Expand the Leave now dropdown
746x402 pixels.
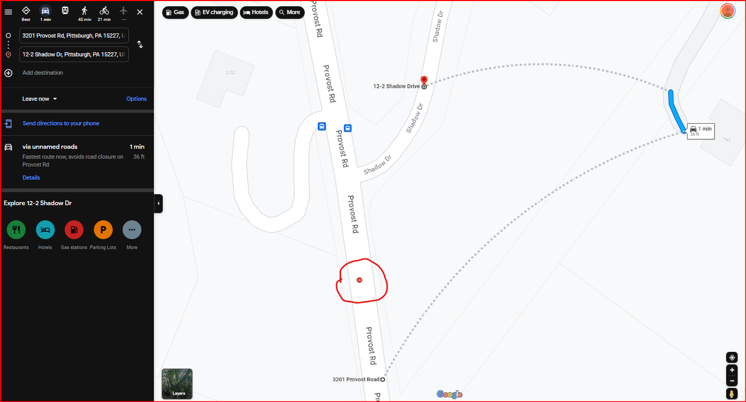40,99
